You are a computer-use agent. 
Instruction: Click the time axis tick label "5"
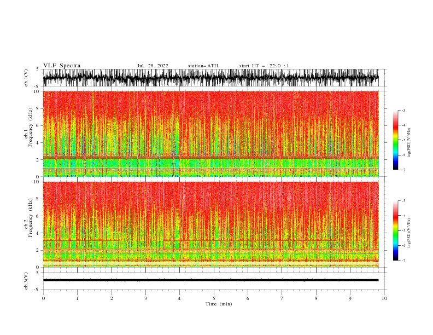click(214, 298)
